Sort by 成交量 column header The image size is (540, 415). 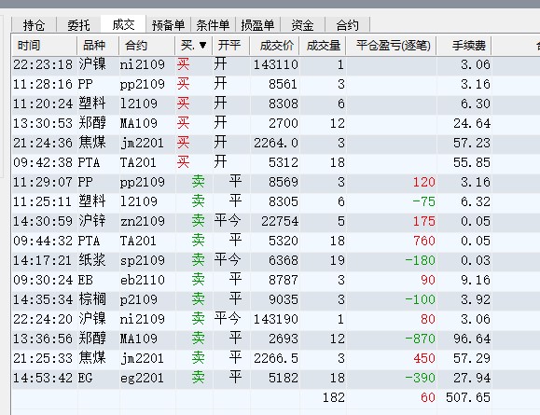coord(323,45)
